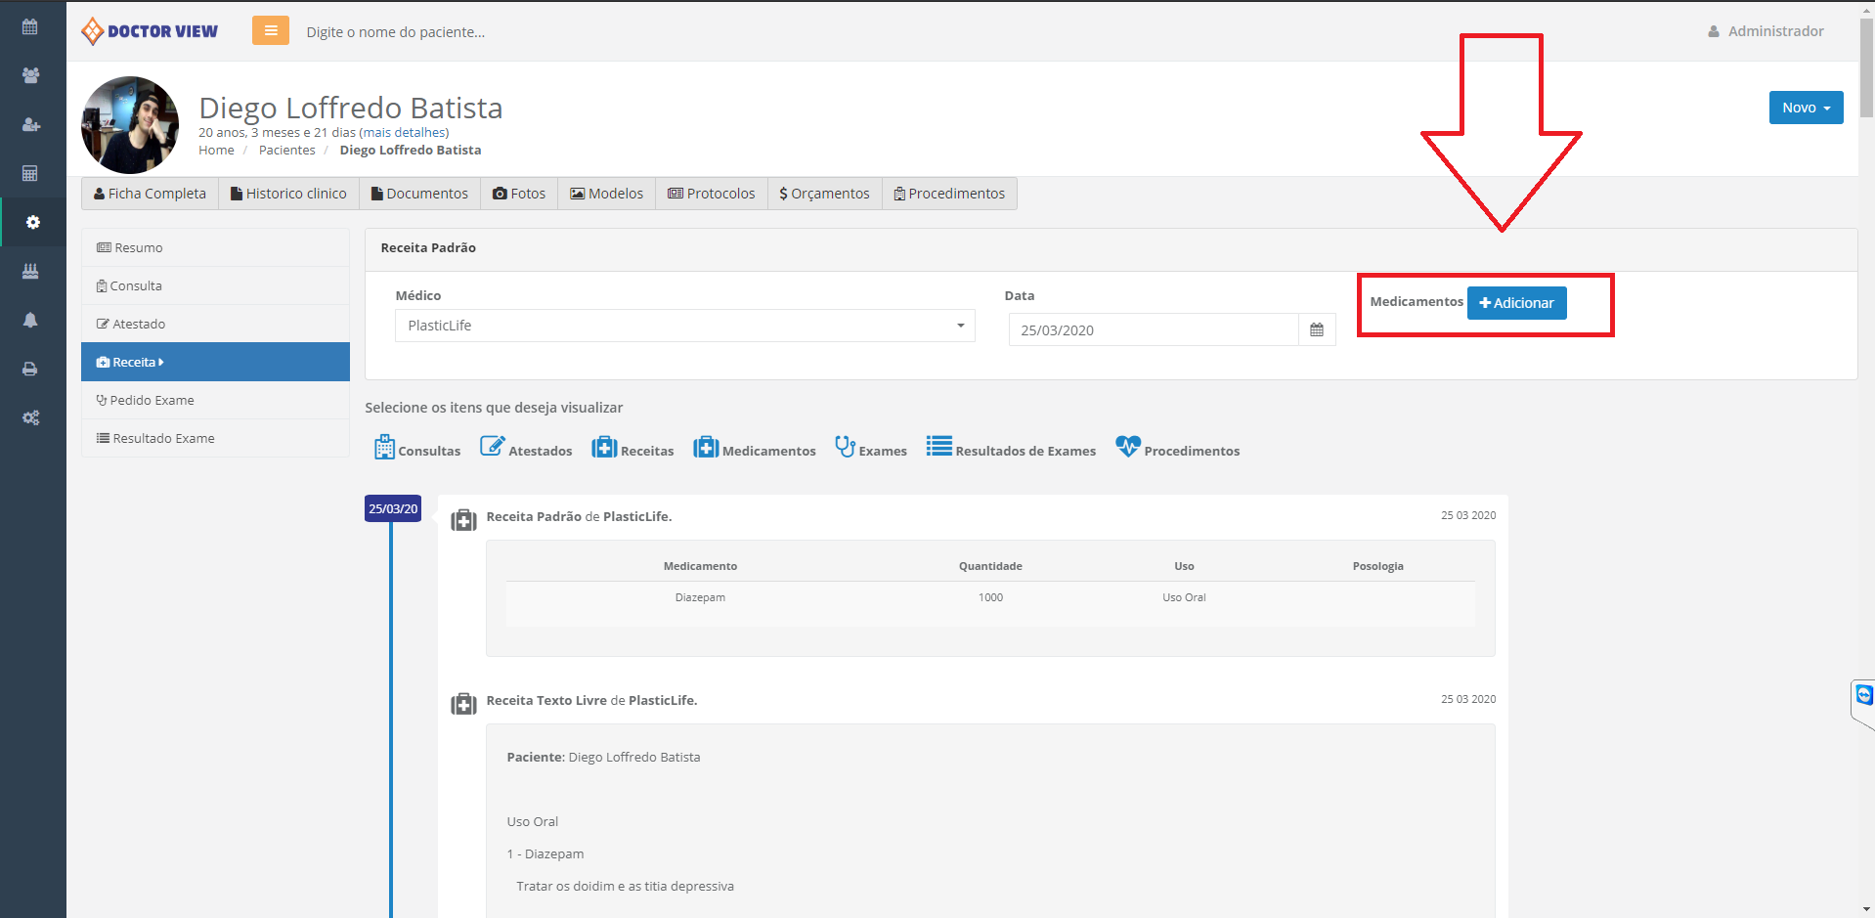Open the Orçamentos tab
The height and width of the screenshot is (918, 1875).
pos(824,194)
